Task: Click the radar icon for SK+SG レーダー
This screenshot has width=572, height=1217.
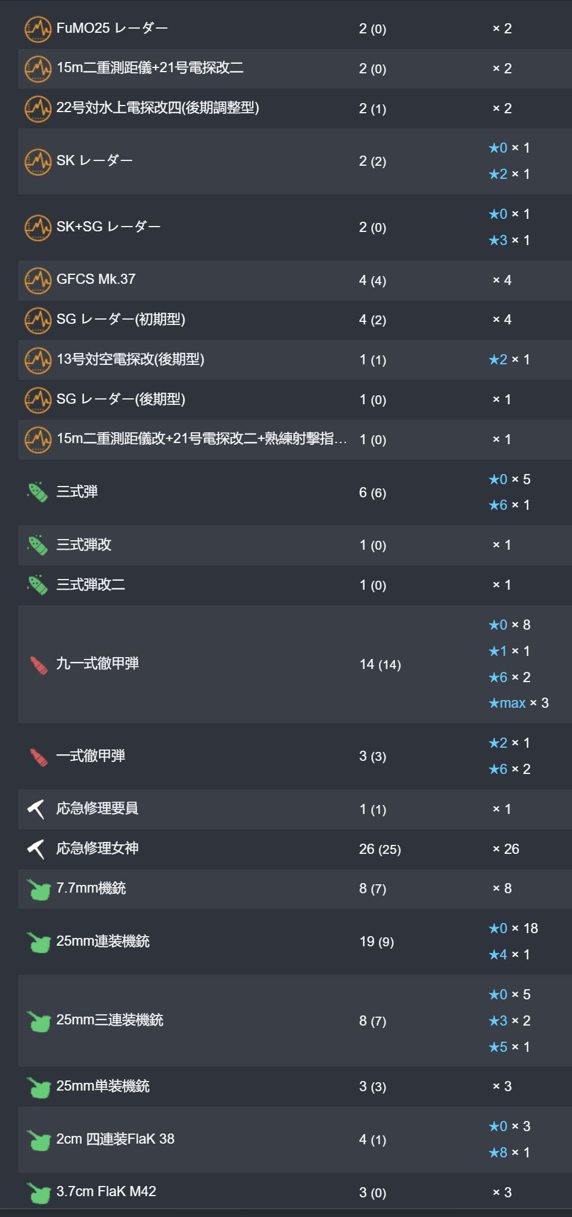Action: [x=38, y=227]
